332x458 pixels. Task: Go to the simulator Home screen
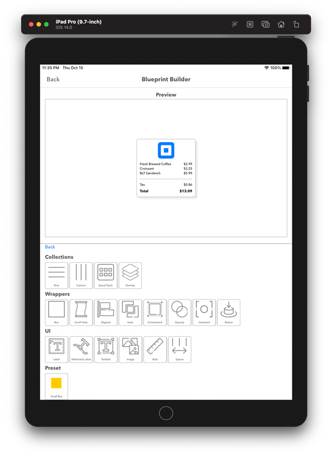281,24
